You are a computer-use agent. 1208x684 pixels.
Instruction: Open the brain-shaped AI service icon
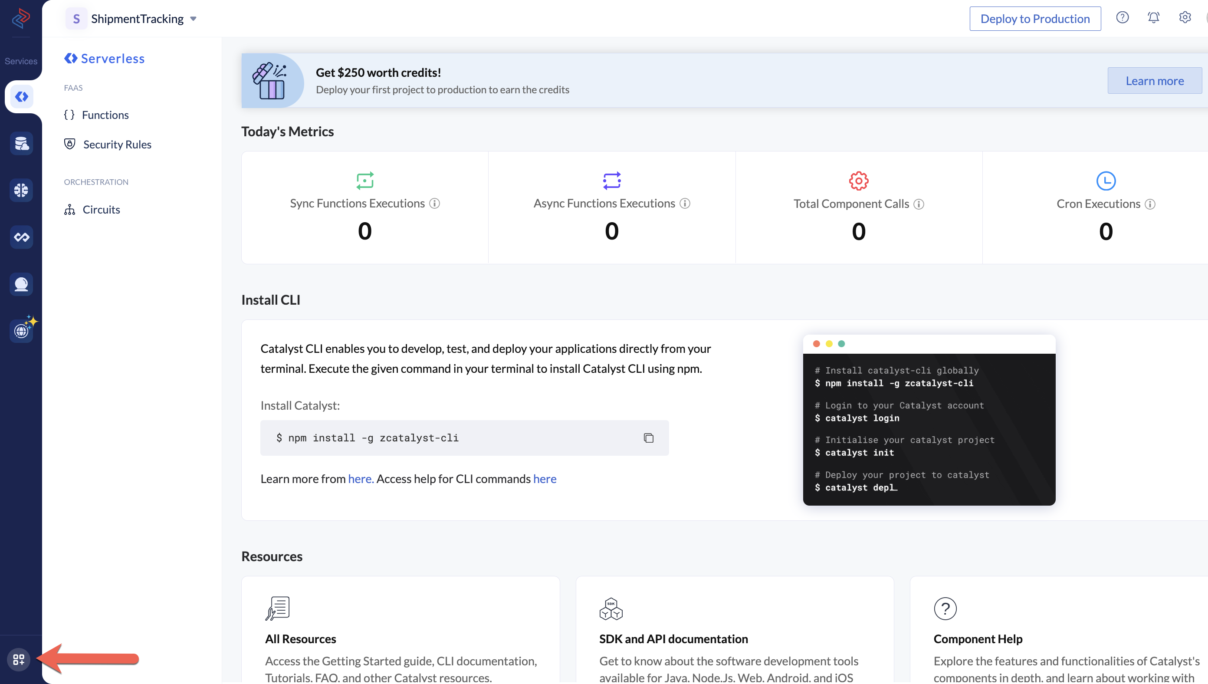click(x=21, y=190)
